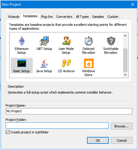Click the template list scroll down arrow

[x=125, y=75]
